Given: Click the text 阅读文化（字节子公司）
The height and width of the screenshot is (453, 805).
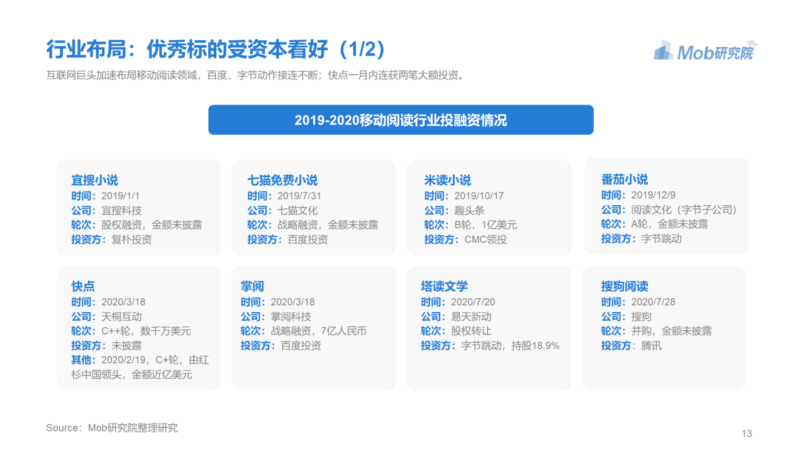Looking at the screenshot, I should tap(684, 210).
